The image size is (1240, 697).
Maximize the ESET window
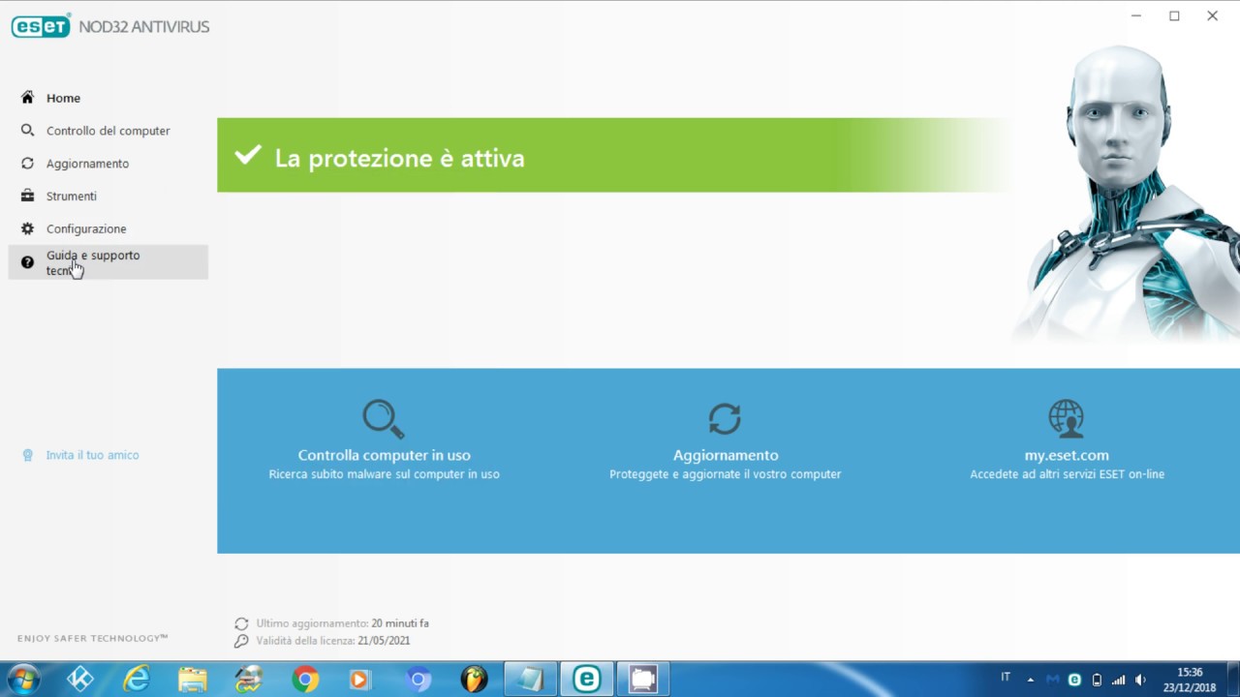point(1174,15)
